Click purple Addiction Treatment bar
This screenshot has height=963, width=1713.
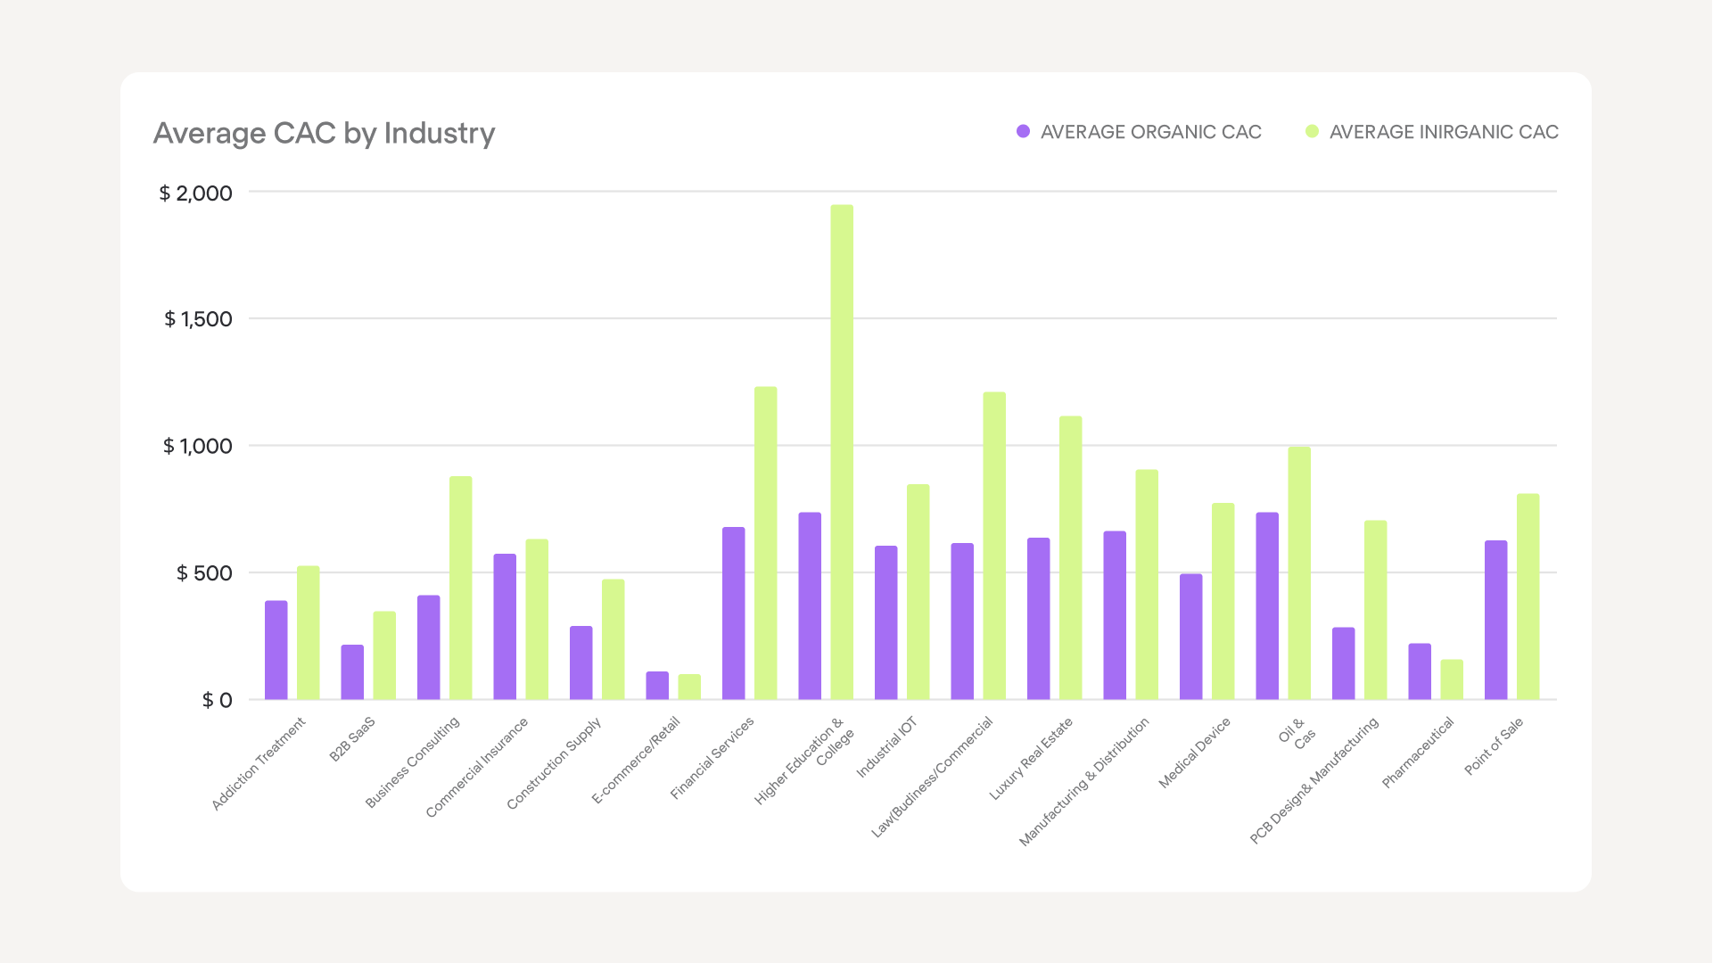click(276, 650)
